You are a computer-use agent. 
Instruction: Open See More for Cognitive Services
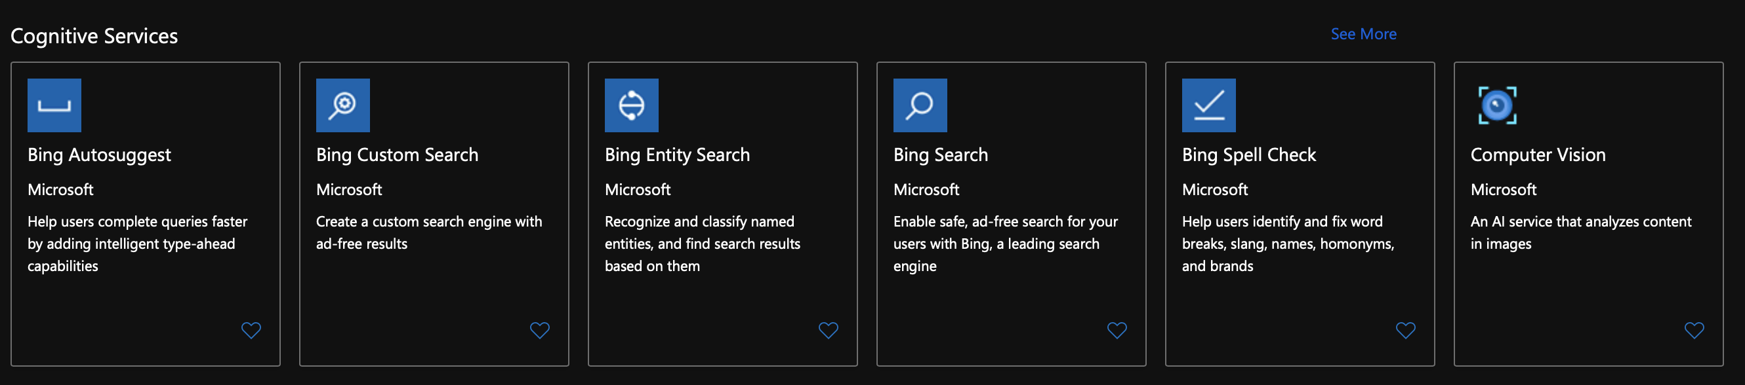(1364, 34)
